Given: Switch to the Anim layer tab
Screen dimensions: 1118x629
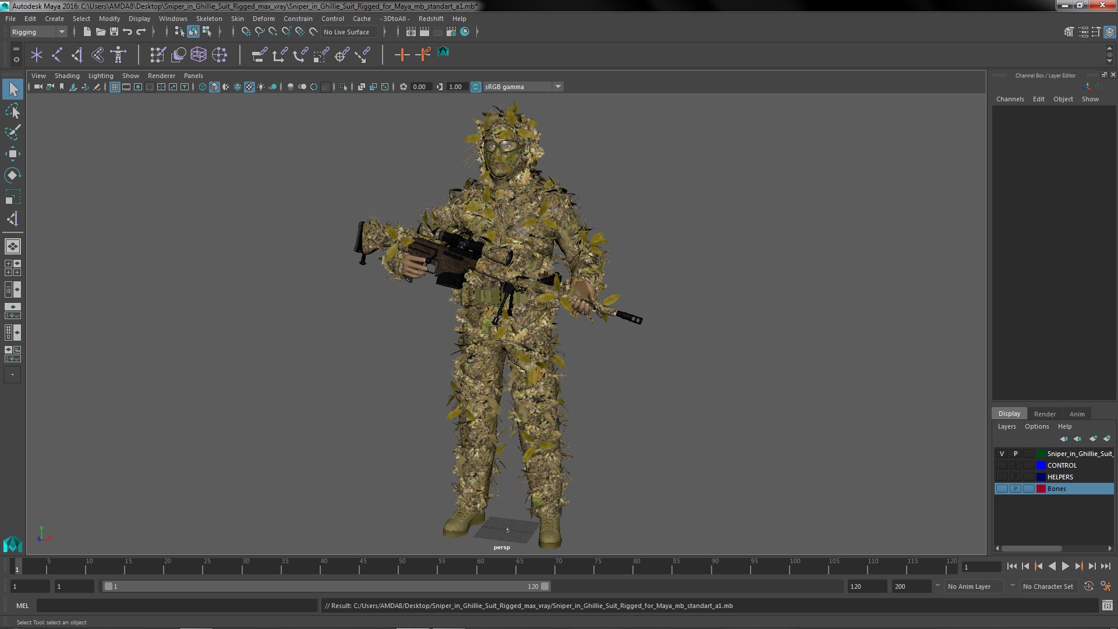Looking at the screenshot, I should click(x=1077, y=414).
